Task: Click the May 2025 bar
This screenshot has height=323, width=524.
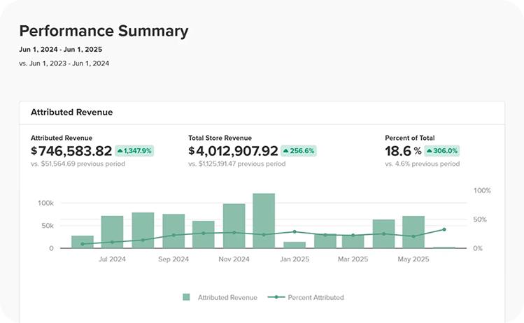Action: (x=413, y=232)
